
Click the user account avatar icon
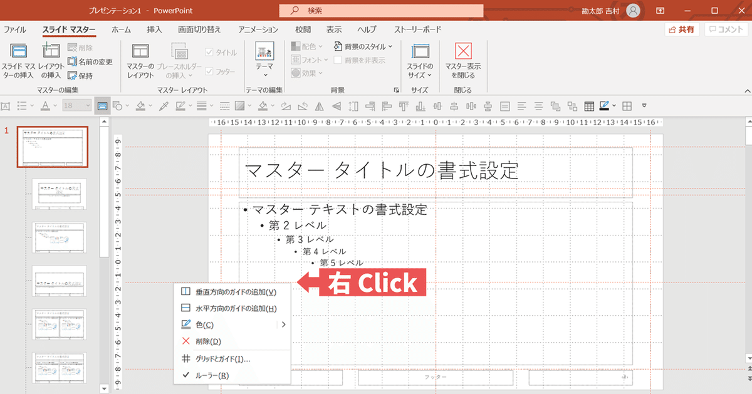click(634, 11)
